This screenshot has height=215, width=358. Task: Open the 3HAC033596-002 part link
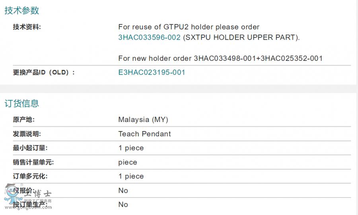point(149,37)
